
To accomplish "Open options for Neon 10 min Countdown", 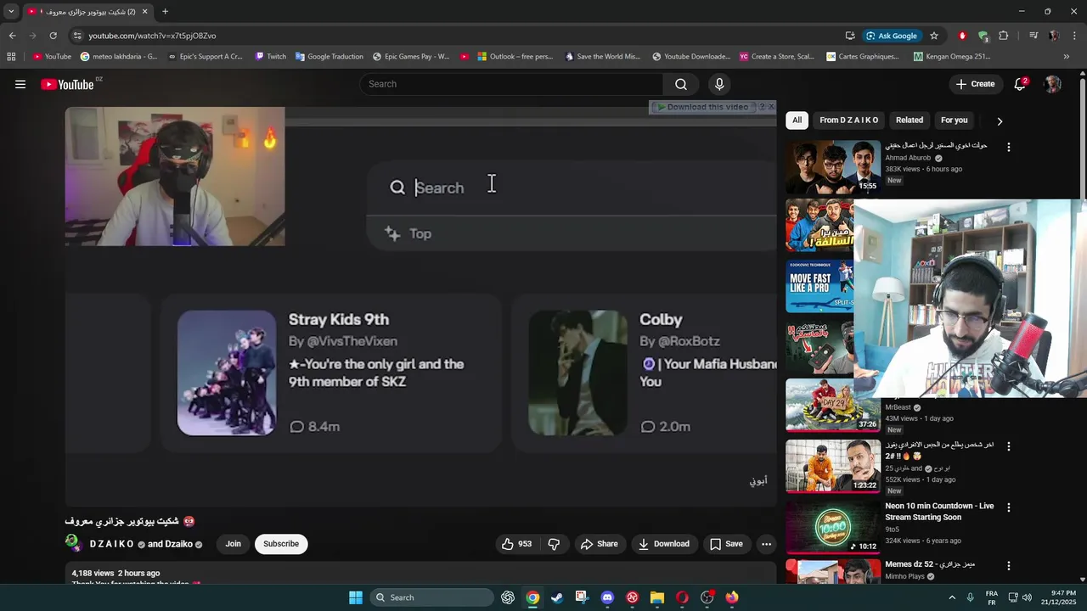I will (1009, 507).
